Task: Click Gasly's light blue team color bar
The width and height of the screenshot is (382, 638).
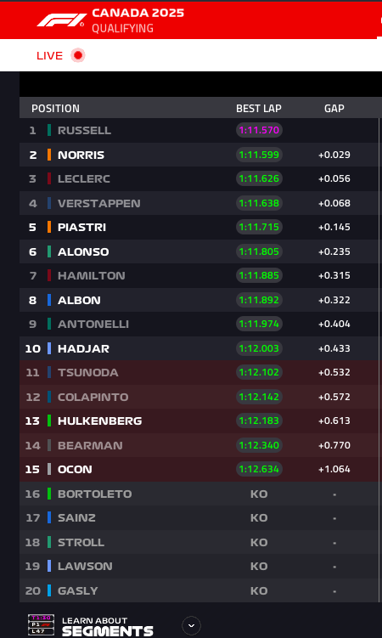Action: 49,590
